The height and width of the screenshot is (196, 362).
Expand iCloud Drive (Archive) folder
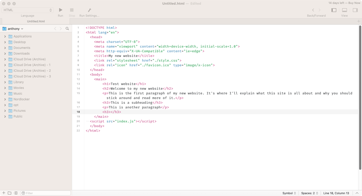(x=5, y=59)
